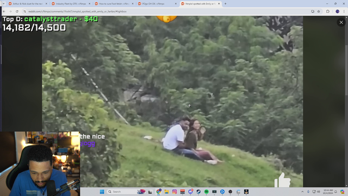Click the "catalysttrader - $40" top donor text
The height and width of the screenshot is (196, 348).
click(61, 19)
